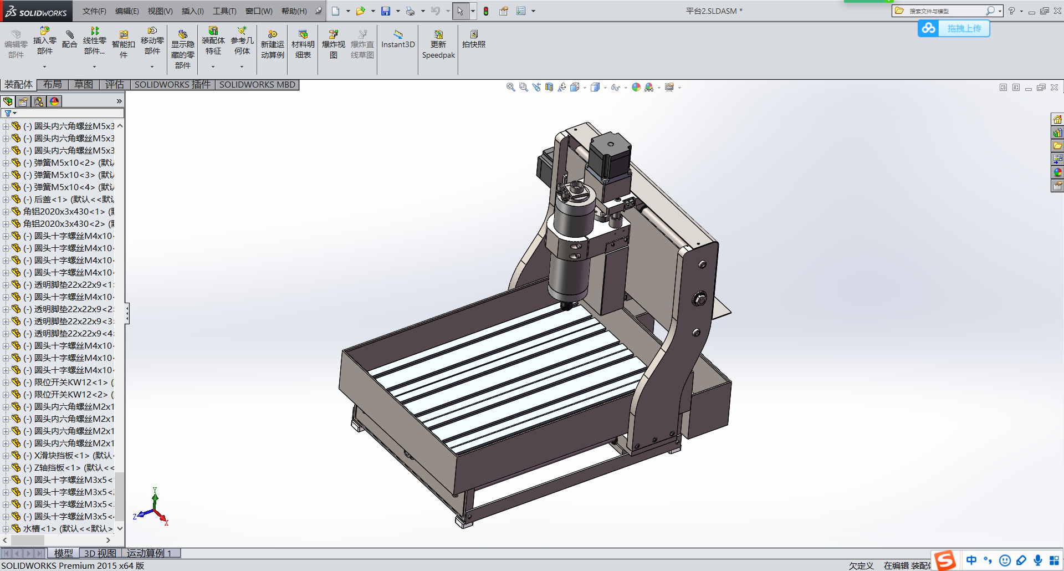The width and height of the screenshot is (1064, 571).
Task: Toggle the hide/show items glasses icon
Action: [615, 87]
